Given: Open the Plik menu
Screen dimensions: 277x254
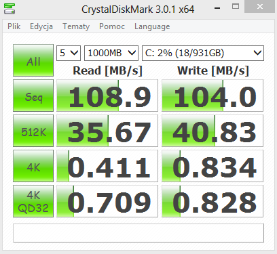Looking at the screenshot, I should 14,26.
